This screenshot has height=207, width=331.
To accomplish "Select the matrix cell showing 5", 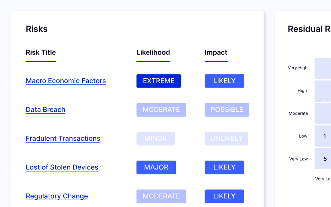I will [324, 159].
